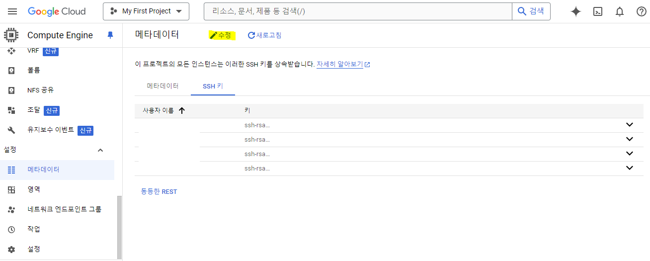Click the 수정 edit button
The height and width of the screenshot is (261, 650).
click(221, 35)
